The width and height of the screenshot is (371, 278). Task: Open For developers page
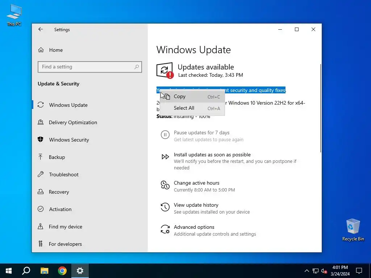pos(90,244)
